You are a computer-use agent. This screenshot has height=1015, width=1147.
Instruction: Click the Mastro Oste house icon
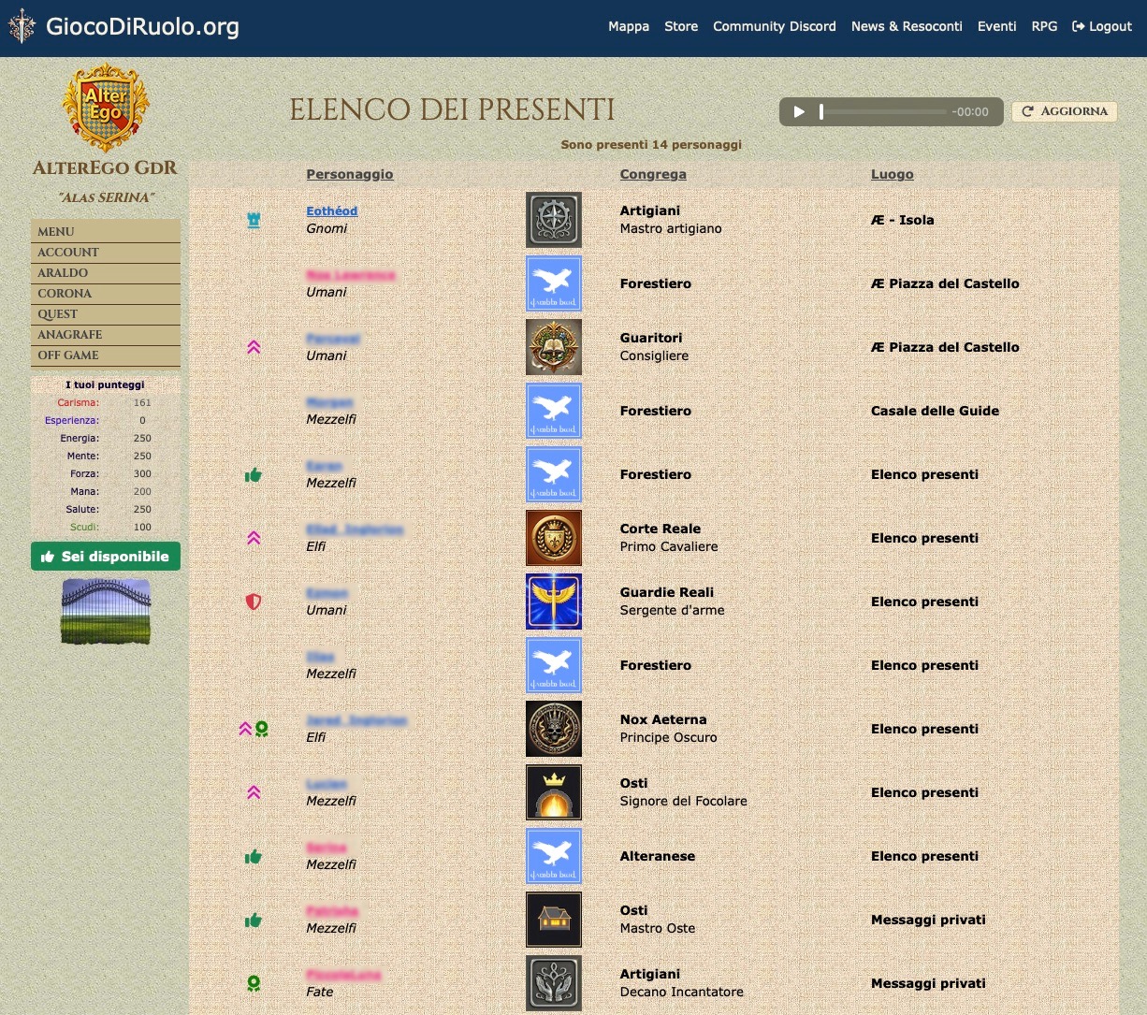(x=553, y=920)
